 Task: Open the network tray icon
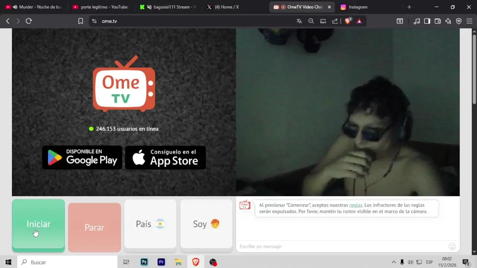tap(419, 262)
